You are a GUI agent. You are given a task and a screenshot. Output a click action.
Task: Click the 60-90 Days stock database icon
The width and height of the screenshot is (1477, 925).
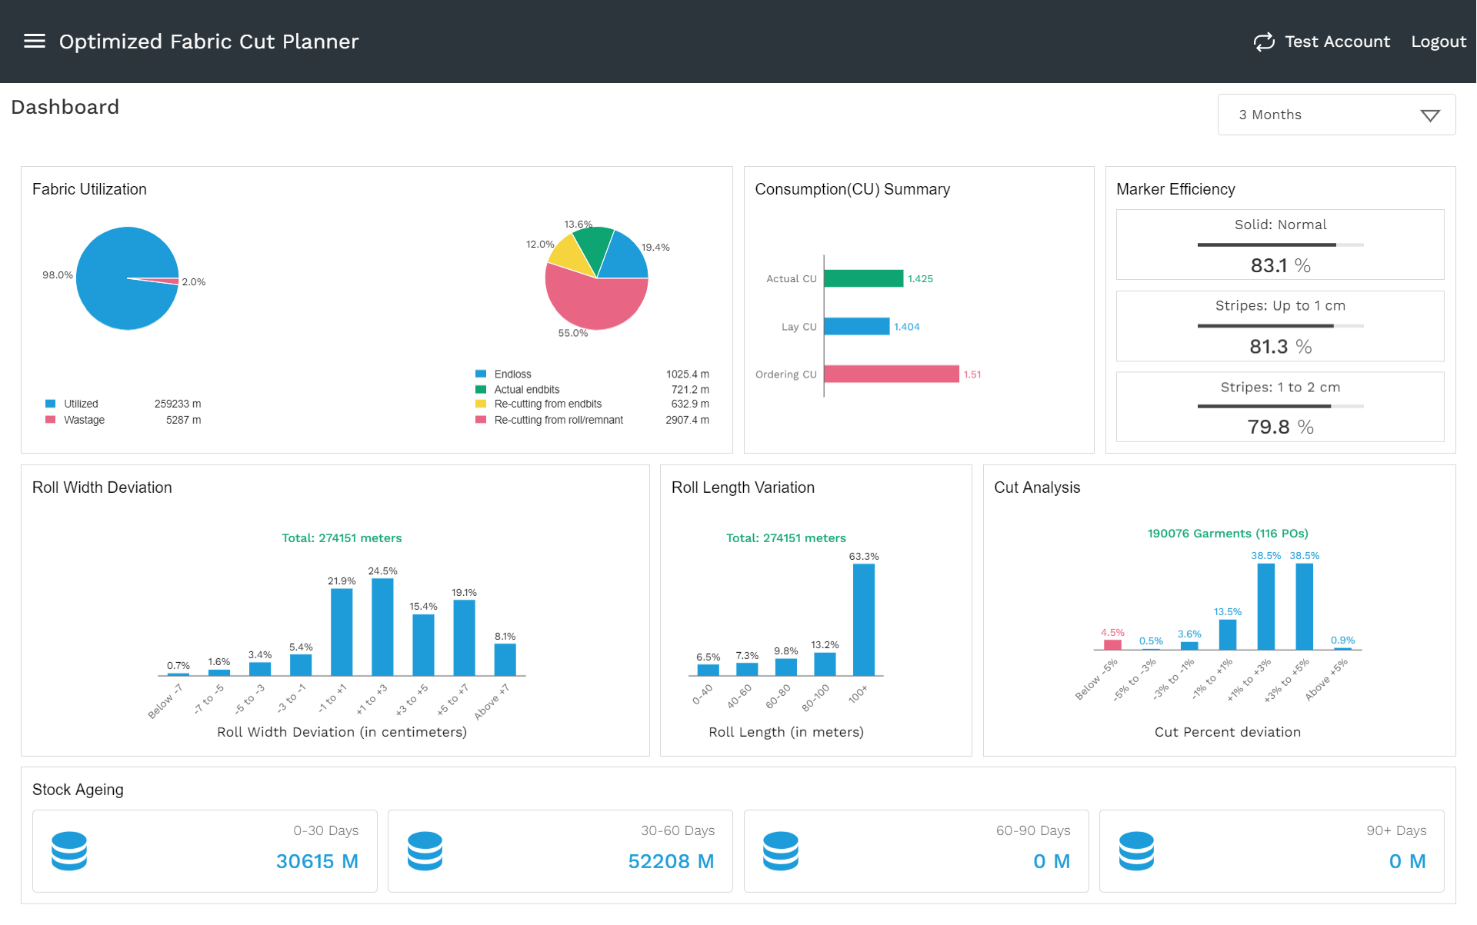click(781, 851)
